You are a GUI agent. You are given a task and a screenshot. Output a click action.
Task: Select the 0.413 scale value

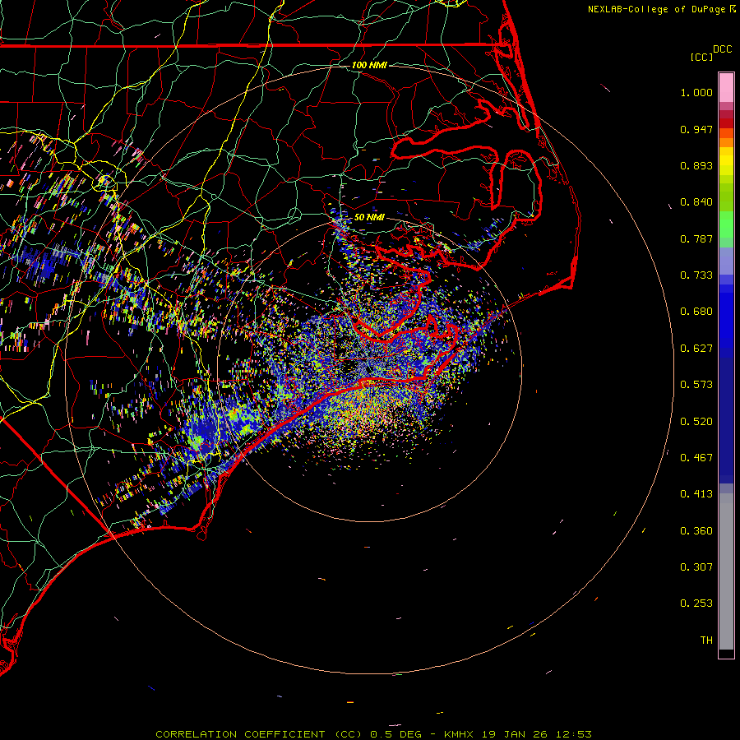(696, 494)
